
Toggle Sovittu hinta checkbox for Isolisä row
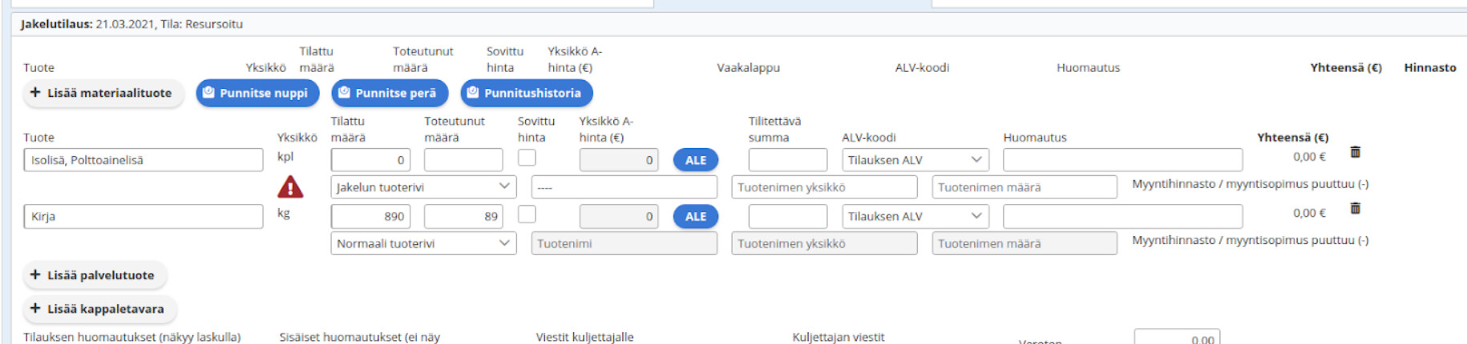527,158
